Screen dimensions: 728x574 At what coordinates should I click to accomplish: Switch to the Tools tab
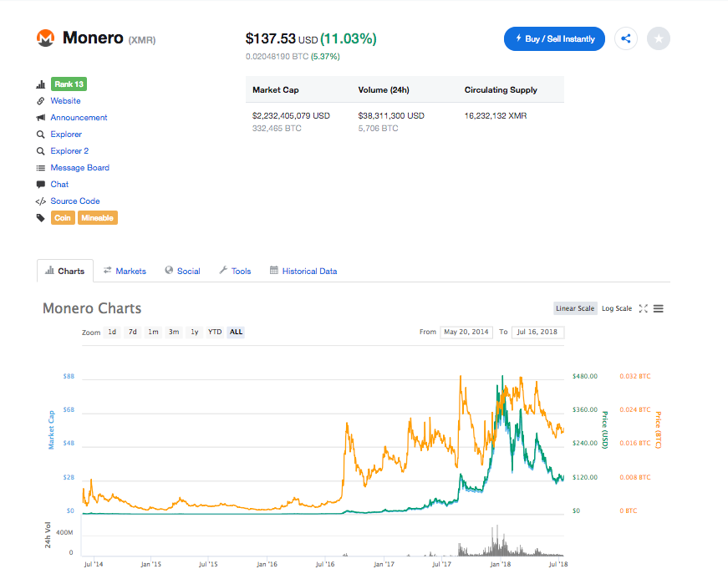click(235, 271)
